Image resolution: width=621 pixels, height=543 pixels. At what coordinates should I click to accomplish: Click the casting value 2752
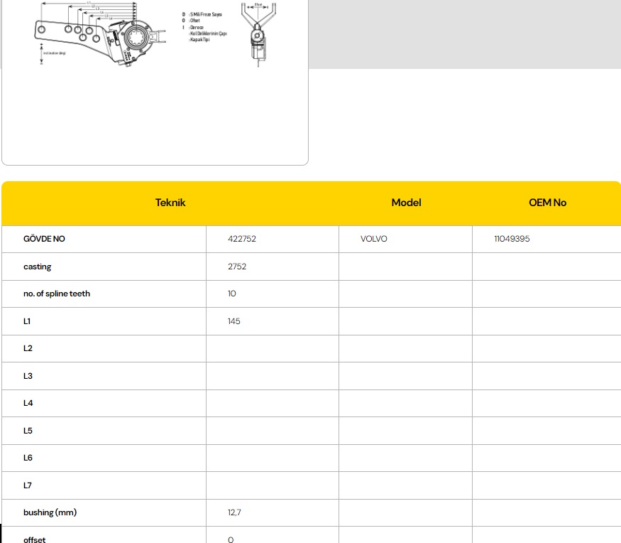pyautogui.click(x=237, y=267)
